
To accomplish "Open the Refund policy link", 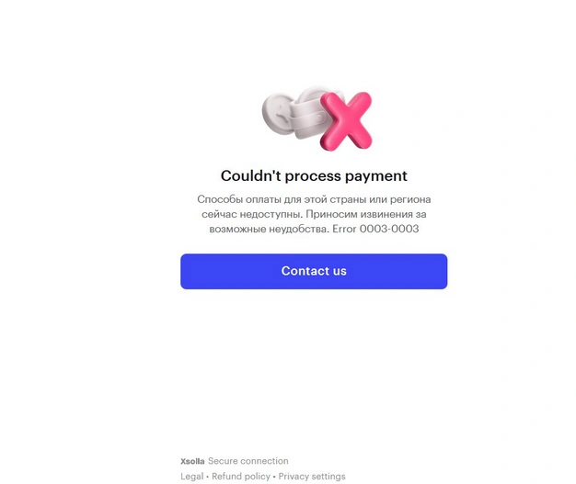I will 241,477.
